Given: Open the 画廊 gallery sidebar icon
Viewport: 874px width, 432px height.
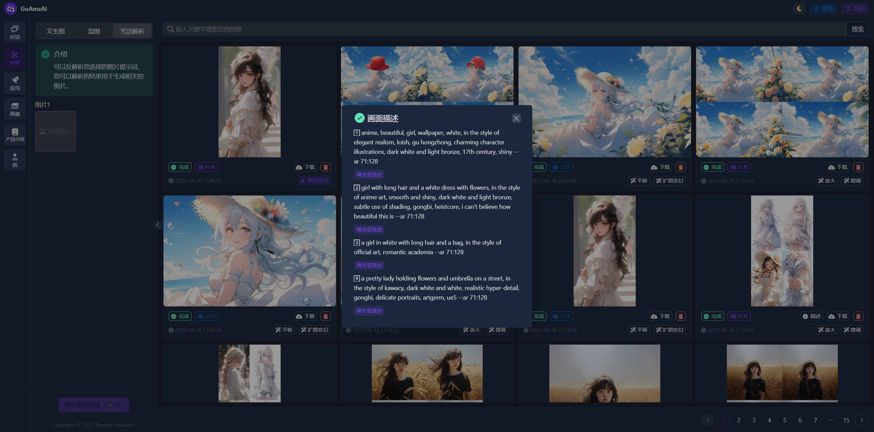Looking at the screenshot, I should [15, 109].
